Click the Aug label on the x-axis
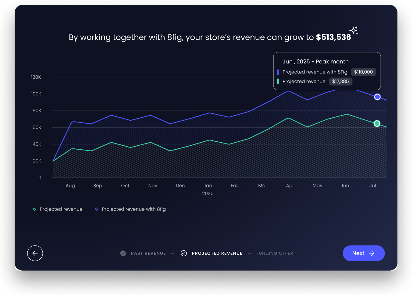 pos(70,186)
